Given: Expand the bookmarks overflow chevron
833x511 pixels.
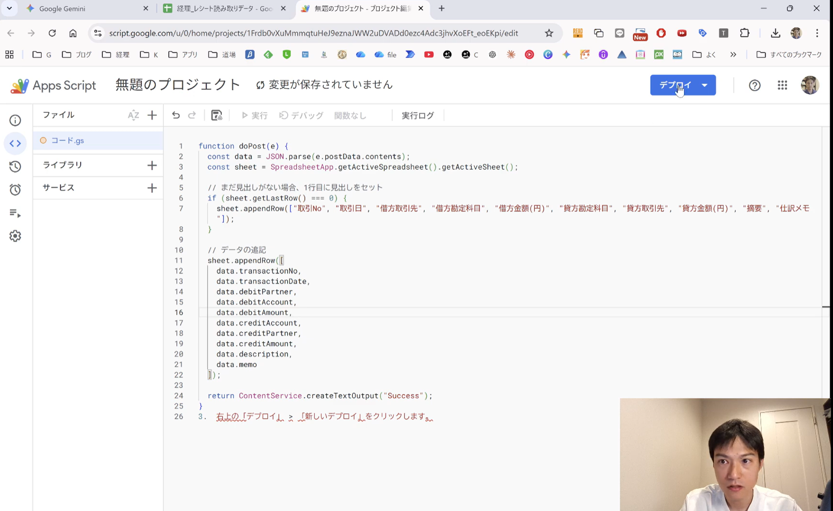Looking at the screenshot, I should pos(733,55).
